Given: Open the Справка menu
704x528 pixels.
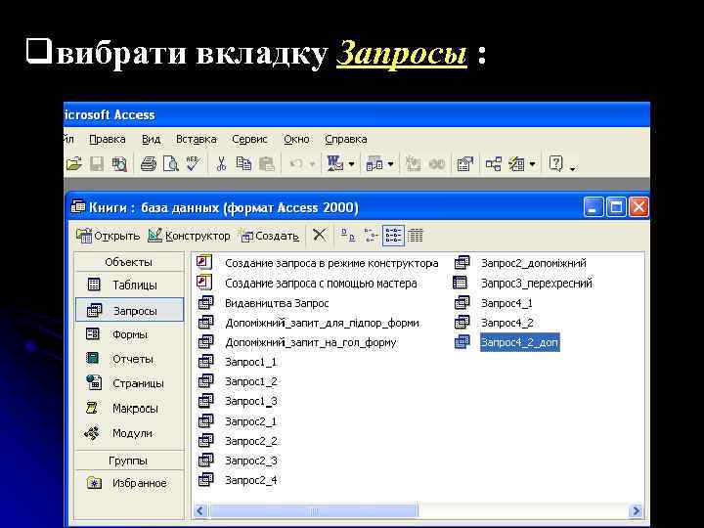Looking at the screenshot, I should 346,139.
